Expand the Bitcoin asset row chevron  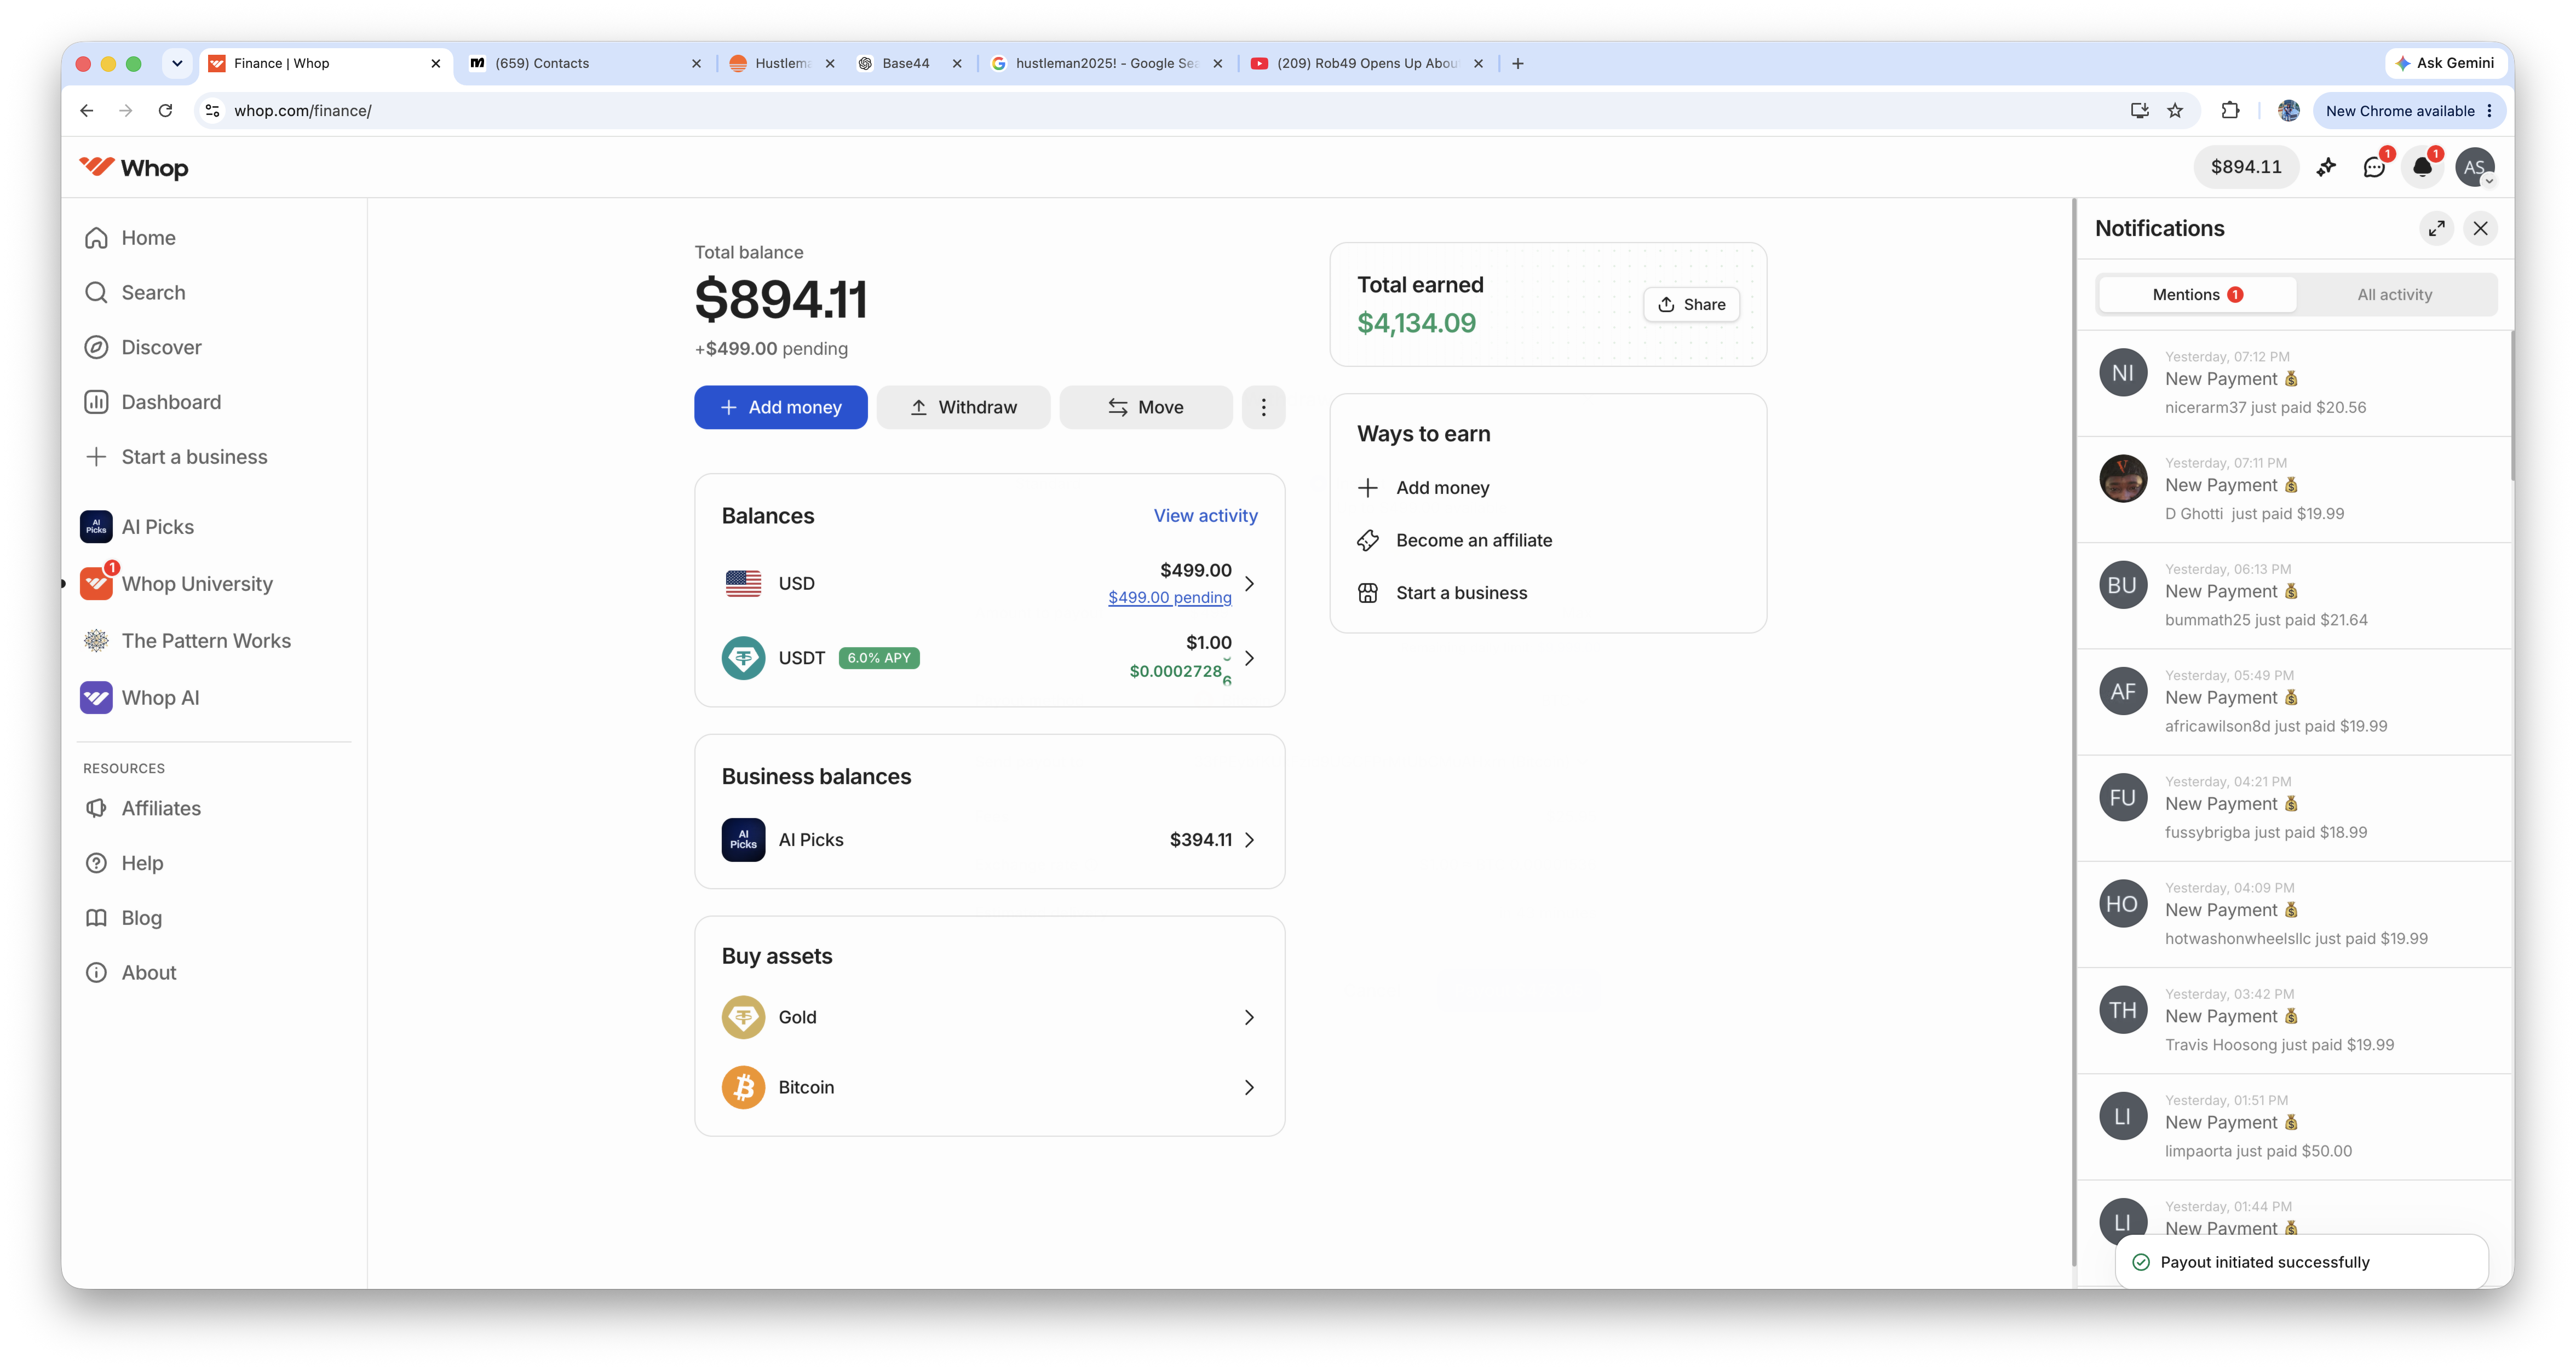tap(1249, 1088)
